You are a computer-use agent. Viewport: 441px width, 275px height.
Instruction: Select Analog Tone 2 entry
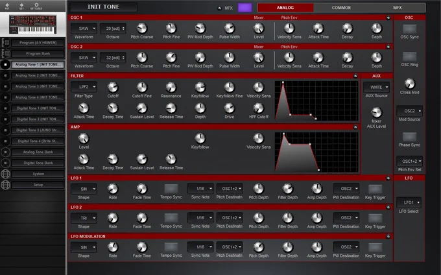38,76
